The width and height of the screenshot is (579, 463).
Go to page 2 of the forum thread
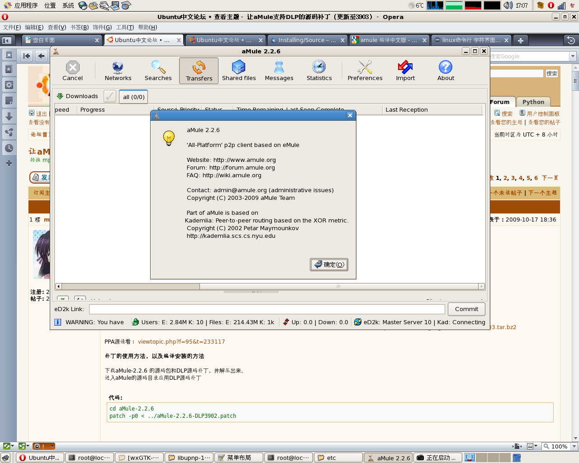click(x=505, y=178)
